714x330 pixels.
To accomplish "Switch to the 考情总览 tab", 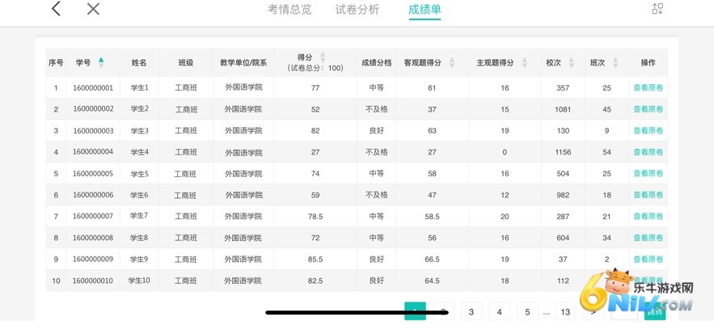I will tap(289, 10).
